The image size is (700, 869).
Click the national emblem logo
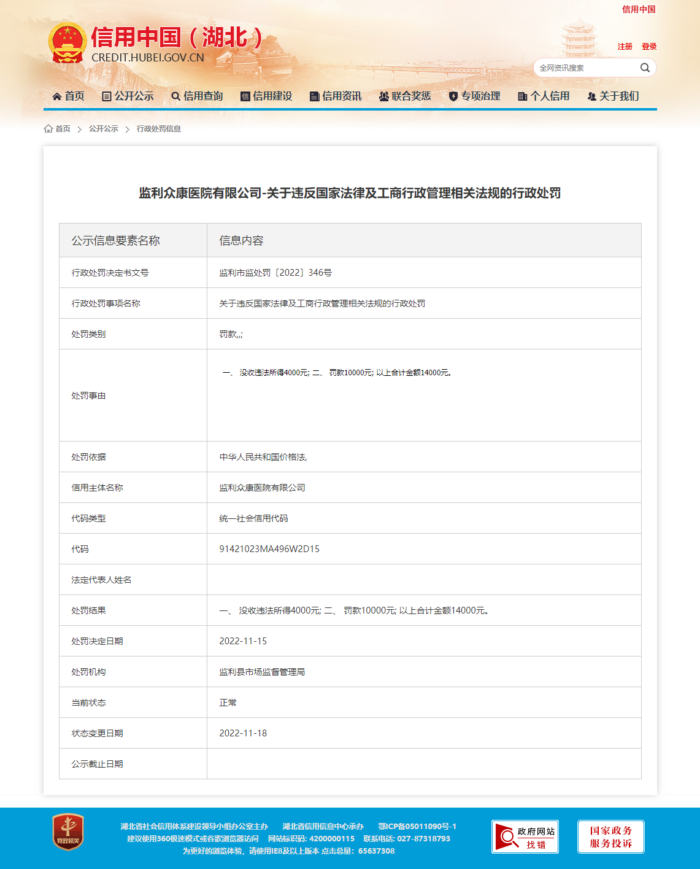[x=67, y=42]
